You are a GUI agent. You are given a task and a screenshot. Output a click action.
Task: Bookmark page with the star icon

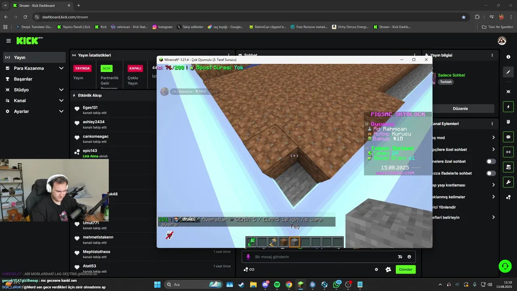click(x=464, y=17)
